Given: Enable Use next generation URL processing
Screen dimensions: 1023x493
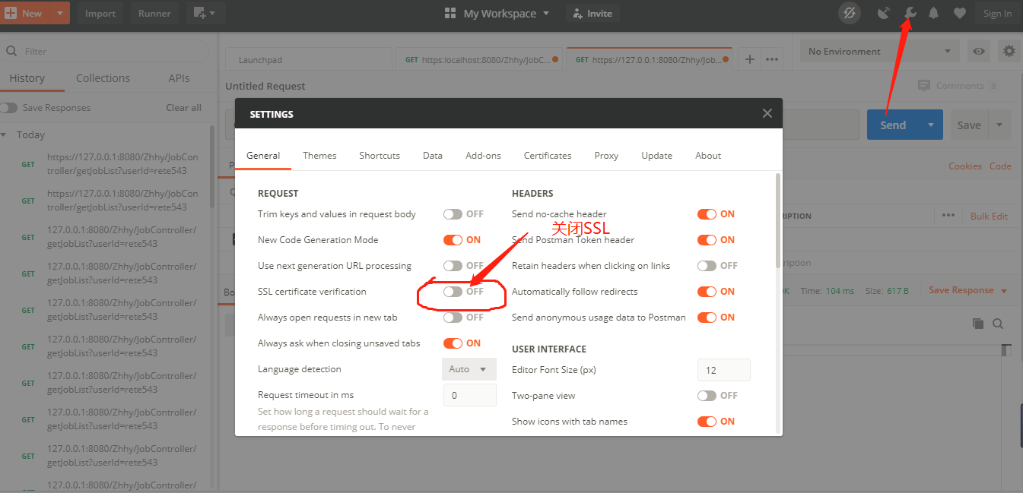Looking at the screenshot, I should [x=453, y=266].
